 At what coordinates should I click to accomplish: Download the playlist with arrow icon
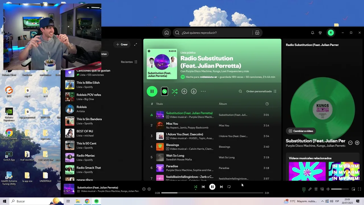click(x=194, y=91)
